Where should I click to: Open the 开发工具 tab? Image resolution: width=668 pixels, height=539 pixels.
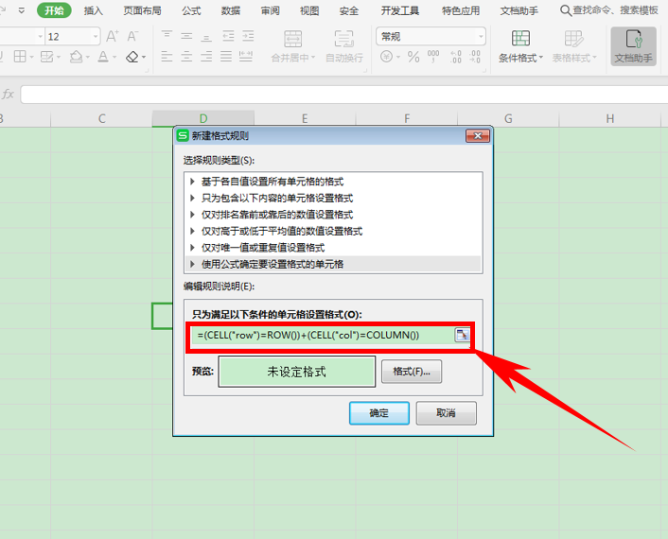coord(400,10)
